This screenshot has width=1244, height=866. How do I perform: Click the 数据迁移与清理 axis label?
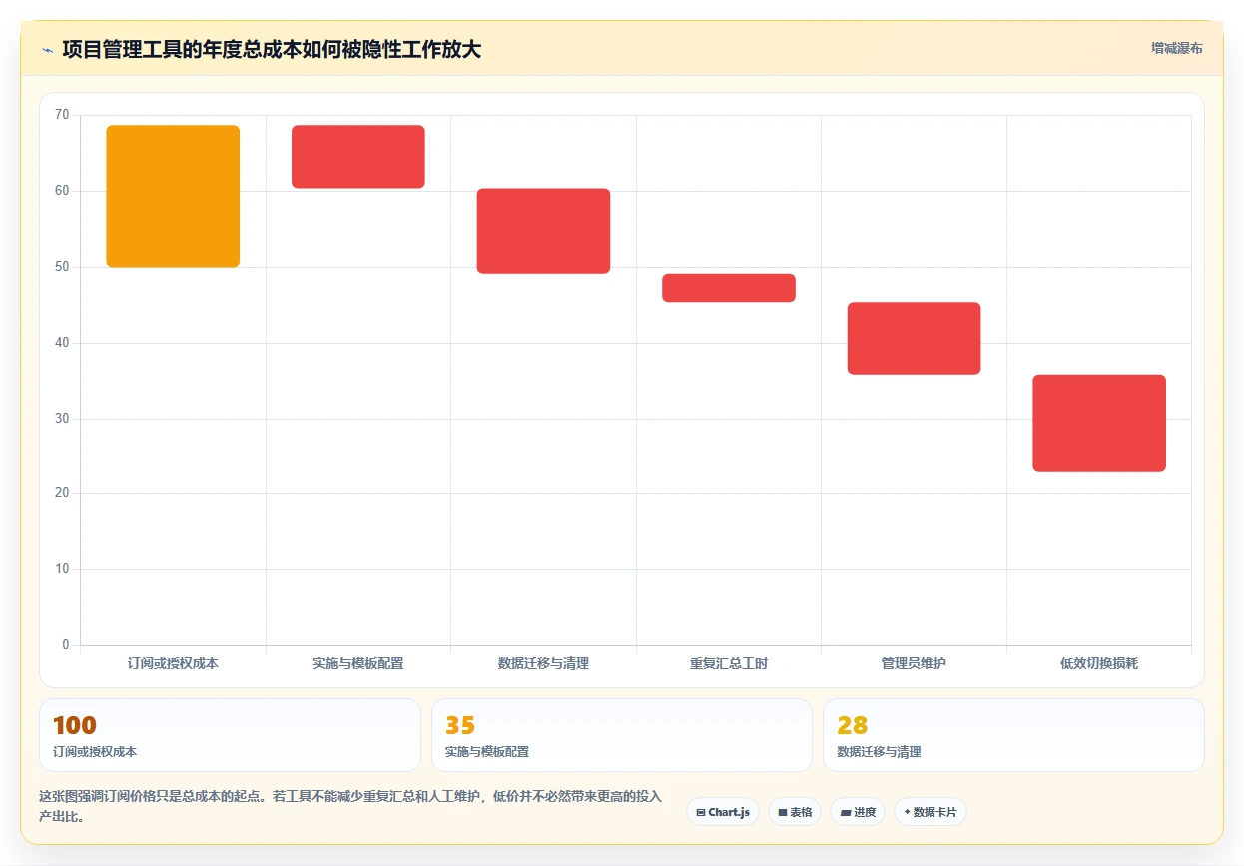pos(543,663)
